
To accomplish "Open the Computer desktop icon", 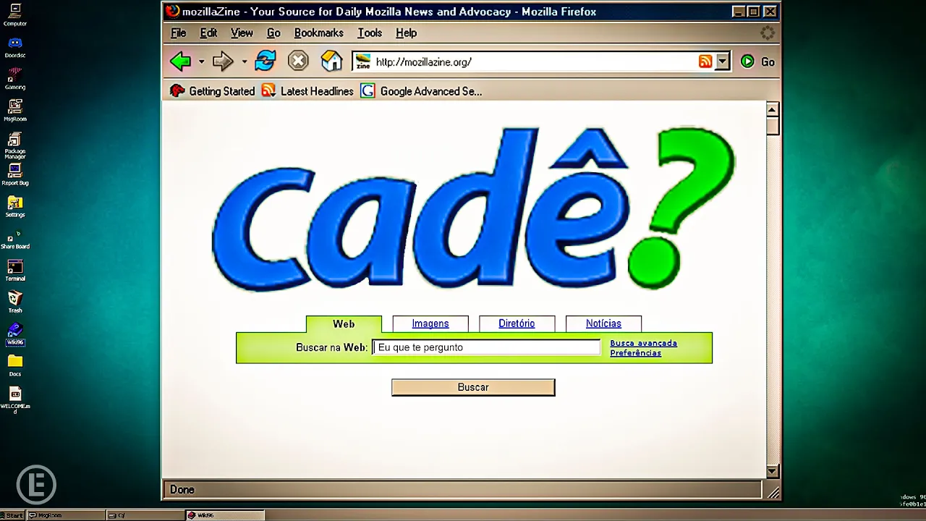I will click(15, 14).
